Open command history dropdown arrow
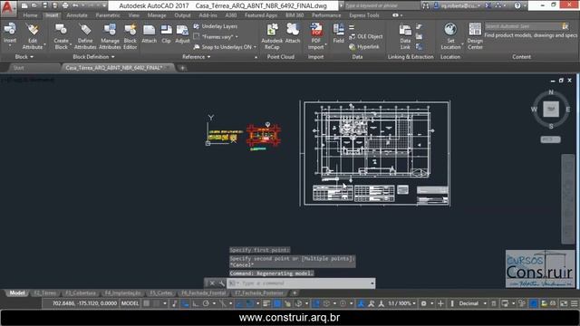The image size is (580, 326). (x=372, y=283)
